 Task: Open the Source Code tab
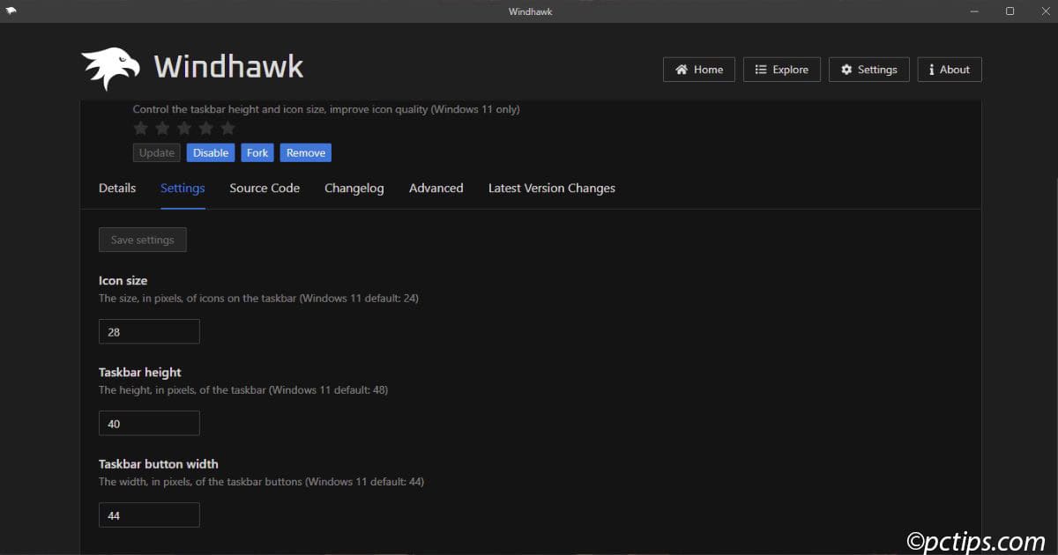[264, 188]
